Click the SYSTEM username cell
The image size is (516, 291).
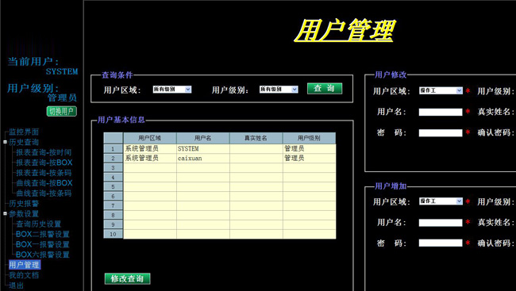click(203, 148)
